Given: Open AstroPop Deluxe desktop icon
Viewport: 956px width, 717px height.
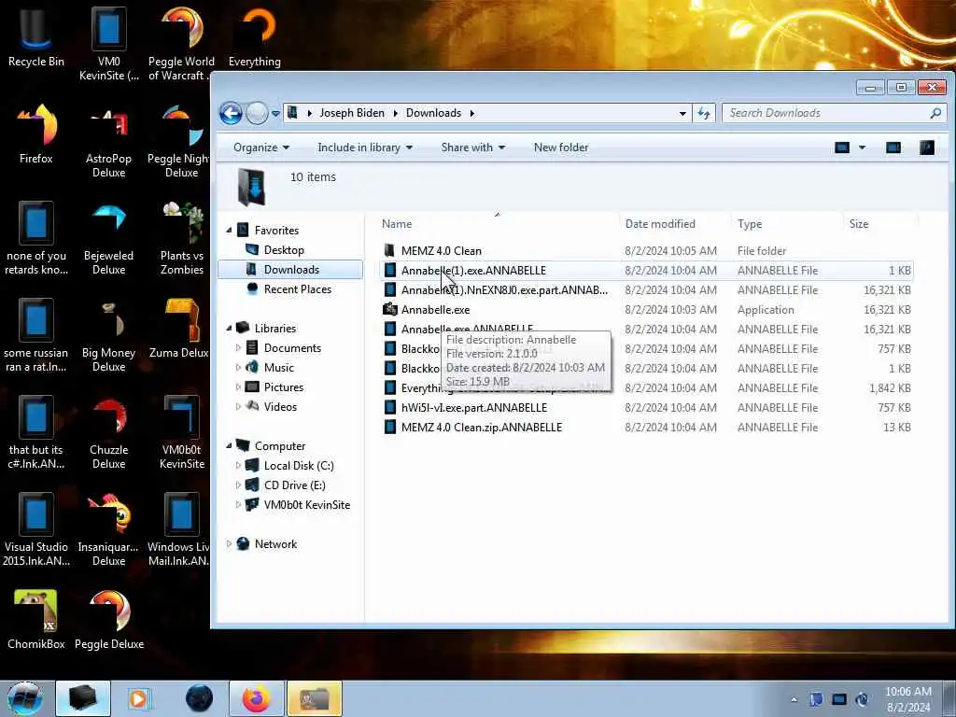Looking at the screenshot, I should (108, 142).
